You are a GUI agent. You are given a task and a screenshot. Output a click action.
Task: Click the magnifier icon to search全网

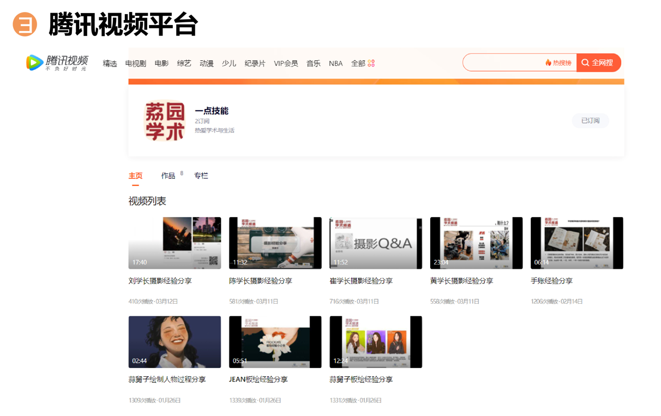click(585, 62)
